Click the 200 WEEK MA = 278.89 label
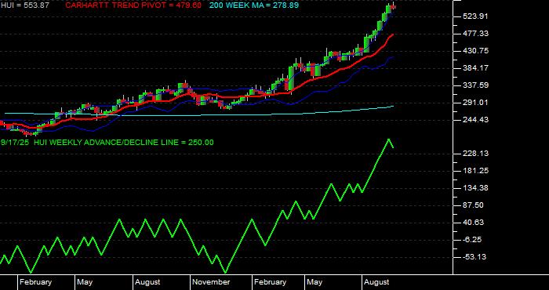This screenshot has height=290, width=549. tap(254, 5)
